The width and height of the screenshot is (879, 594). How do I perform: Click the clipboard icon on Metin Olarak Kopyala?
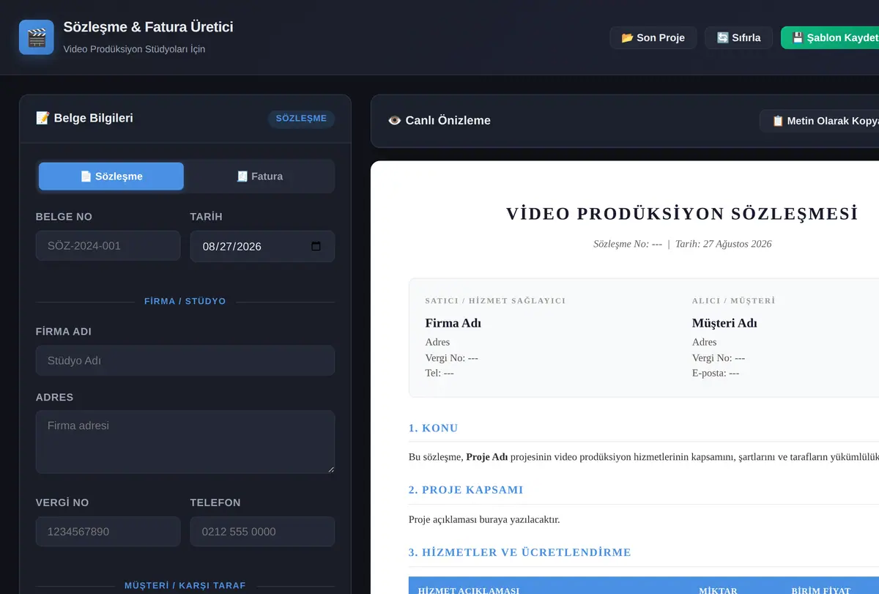(778, 121)
